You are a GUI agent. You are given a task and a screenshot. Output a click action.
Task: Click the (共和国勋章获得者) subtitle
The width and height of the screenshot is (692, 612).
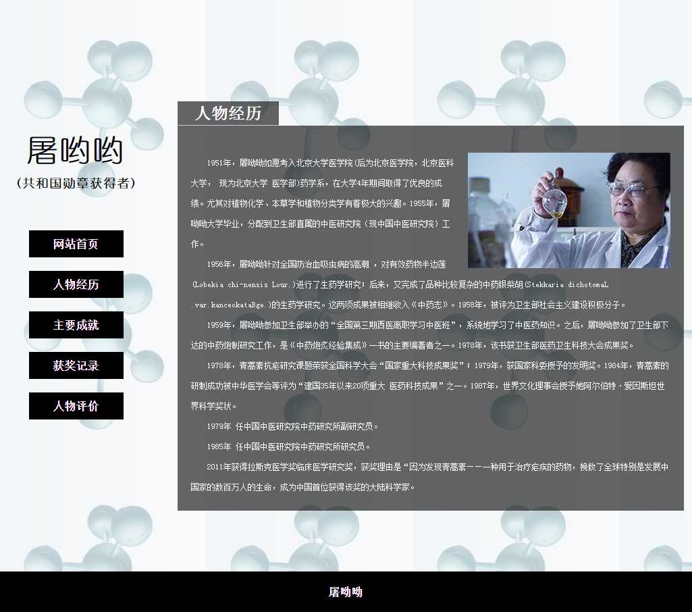point(76,183)
